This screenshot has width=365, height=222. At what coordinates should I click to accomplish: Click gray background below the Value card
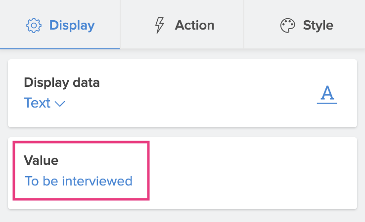coord(182,216)
